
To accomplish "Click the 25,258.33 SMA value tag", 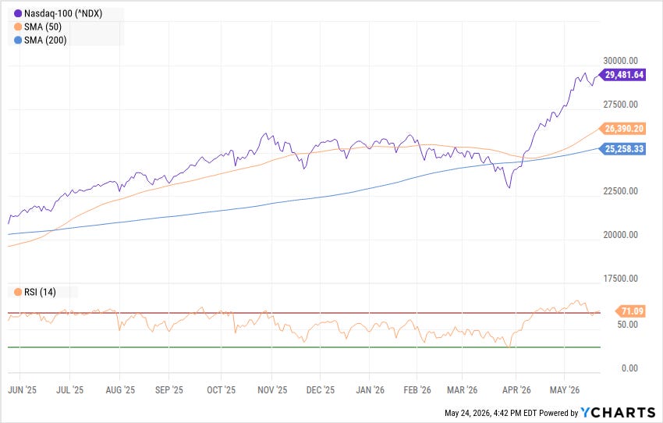I will pyautogui.click(x=622, y=149).
